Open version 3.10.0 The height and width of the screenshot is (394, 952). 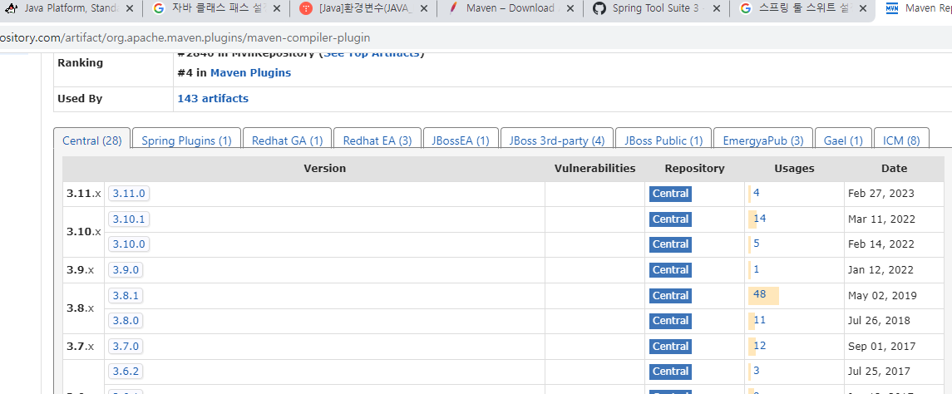129,244
